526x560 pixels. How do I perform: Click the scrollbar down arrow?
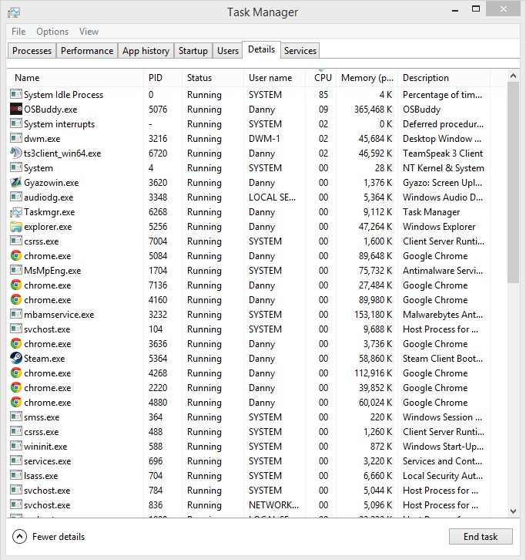tap(513, 511)
